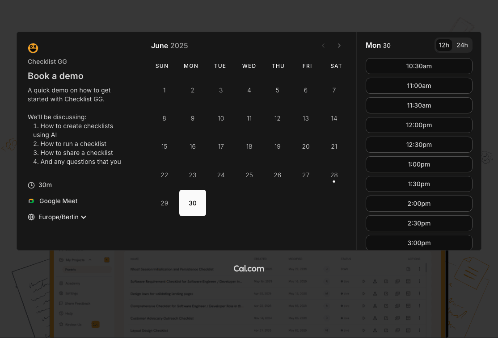The height and width of the screenshot is (338, 498).
Task: Select the 12:30pm time slot
Action: tap(419, 145)
